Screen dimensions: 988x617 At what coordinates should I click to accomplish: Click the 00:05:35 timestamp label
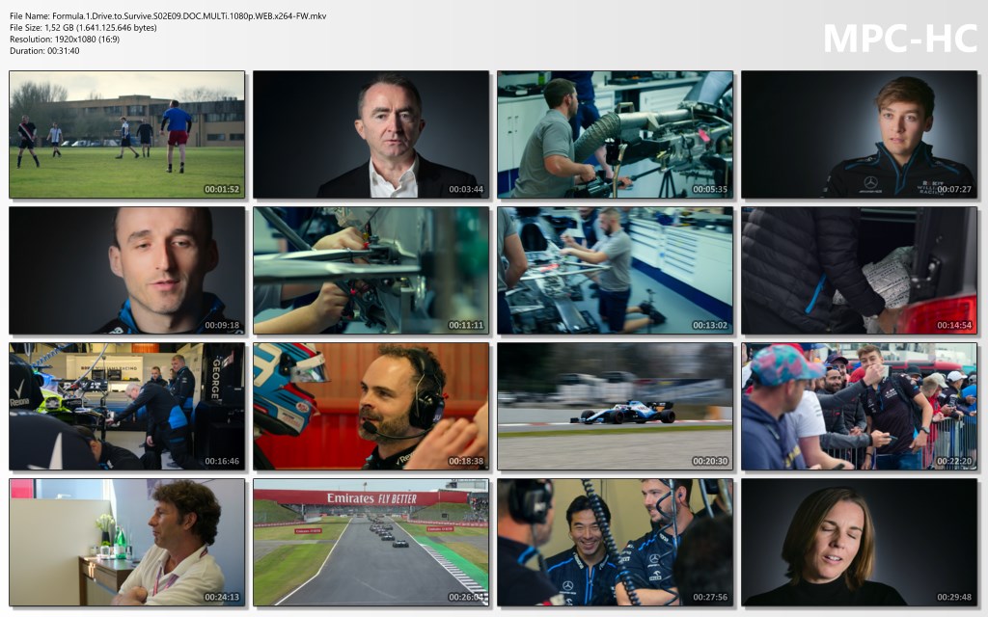point(709,190)
